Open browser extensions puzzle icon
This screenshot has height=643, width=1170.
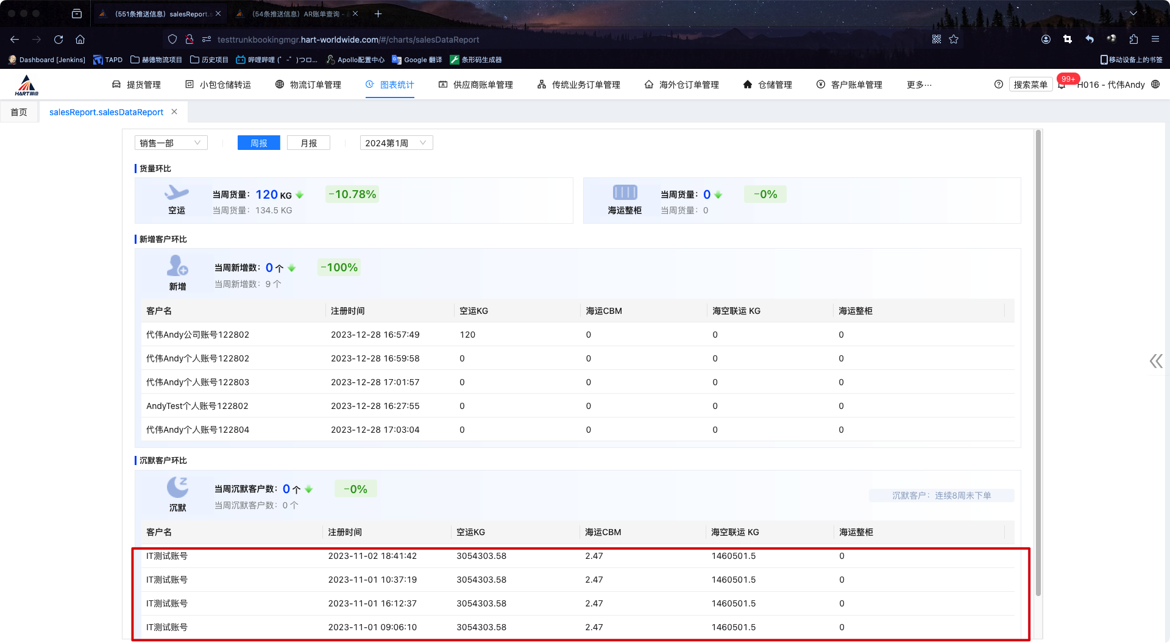point(1133,40)
